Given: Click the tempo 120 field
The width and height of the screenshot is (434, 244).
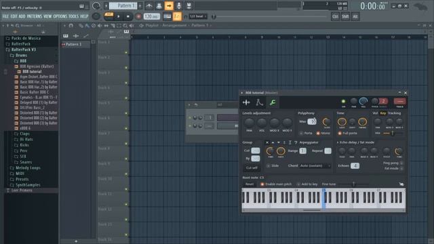Looking at the screenshot, I should point(152,16).
